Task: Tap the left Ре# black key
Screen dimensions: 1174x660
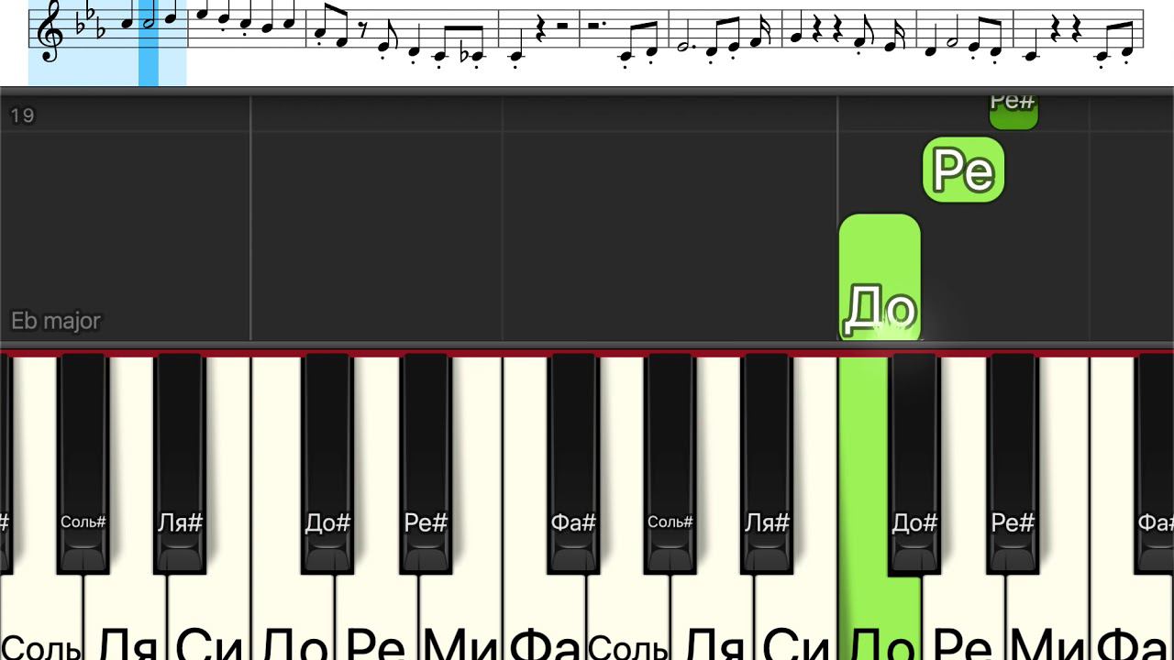Action: click(426, 463)
